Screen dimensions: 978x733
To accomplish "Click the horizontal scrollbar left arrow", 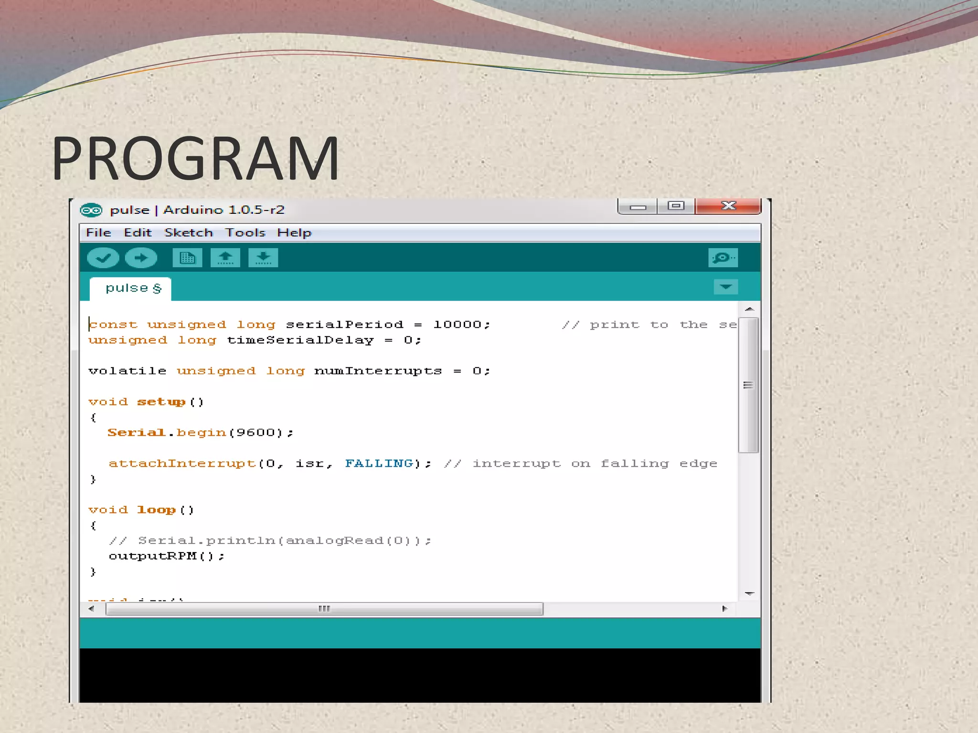I will pyautogui.click(x=91, y=608).
